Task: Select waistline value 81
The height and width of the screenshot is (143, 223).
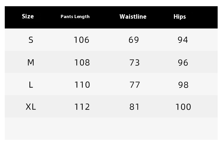Action: [x=134, y=107]
